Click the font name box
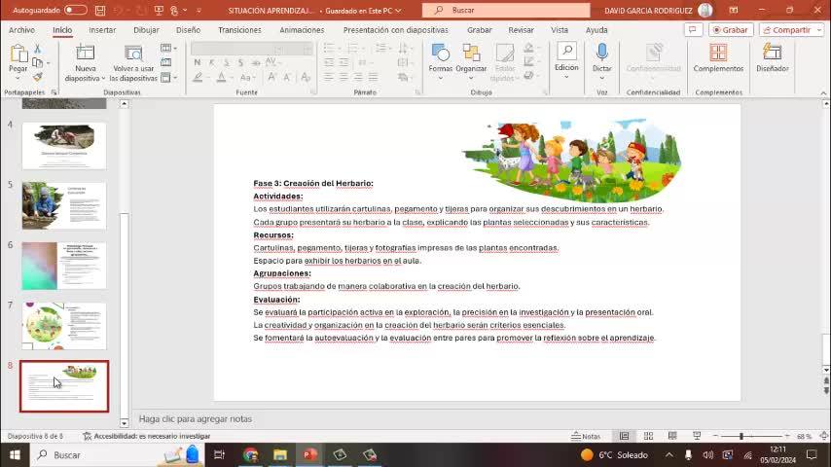Screen dimensions: 831x467 [239, 49]
